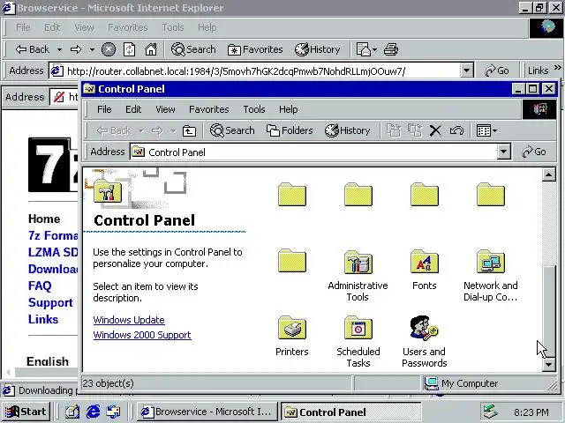Open Forward history dropdown arrow in Internet Explorer
Image resolution: width=565 pixels, height=423 pixels.
[92, 49]
